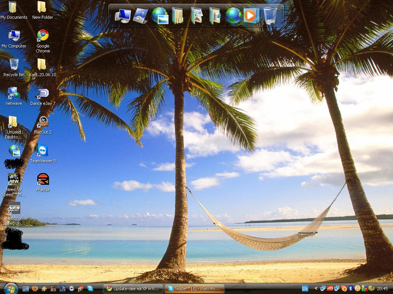Click the Firefox quick launch icon
Viewport: 393px width, 294px height.
35,288
